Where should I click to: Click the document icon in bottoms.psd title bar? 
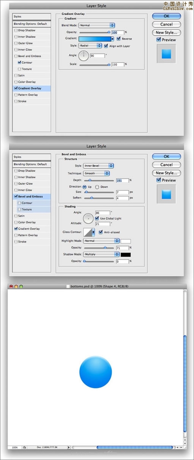click(68, 286)
